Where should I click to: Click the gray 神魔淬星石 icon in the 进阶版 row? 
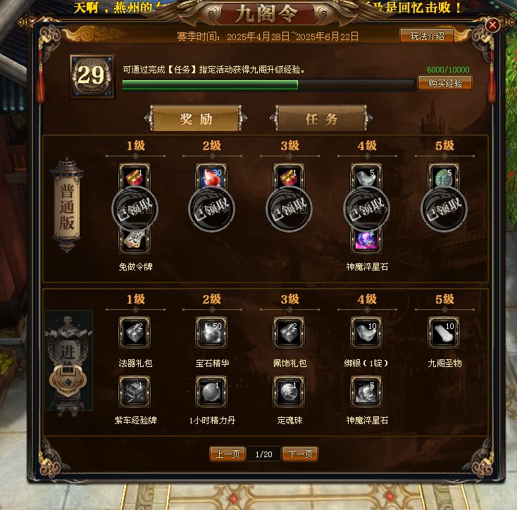click(366, 392)
